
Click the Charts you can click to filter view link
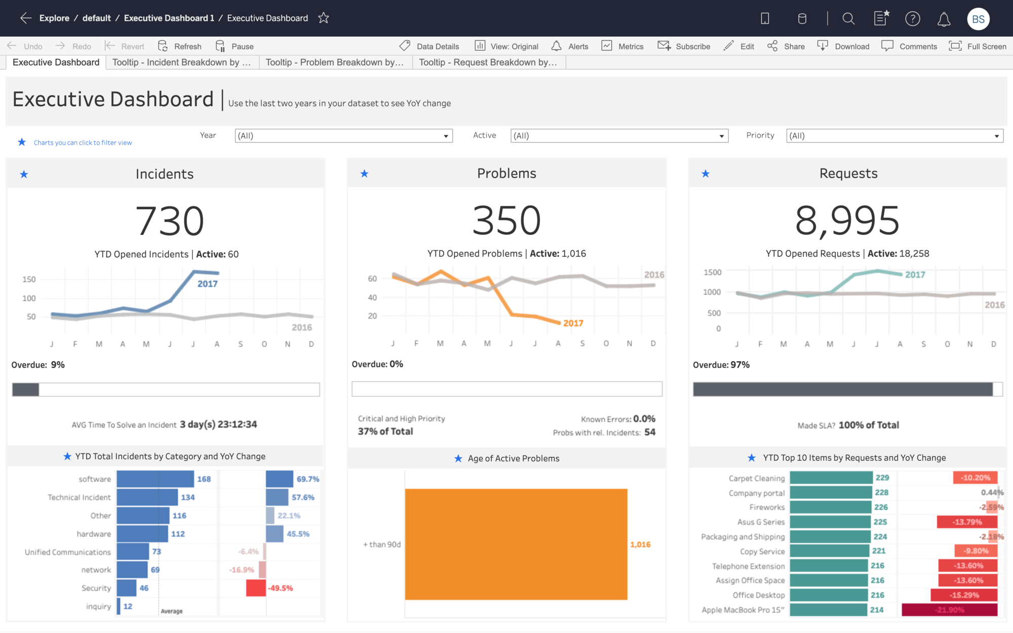pyautogui.click(x=82, y=142)
